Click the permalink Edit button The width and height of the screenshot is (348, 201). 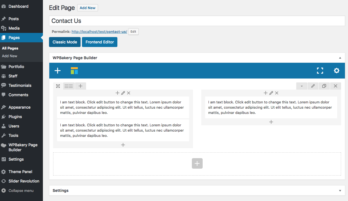click(133, 32)
